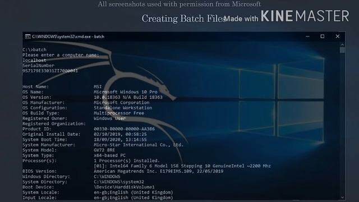
Task: Click '1 Processor(s) Installed.' line
Action: (127, 160)
